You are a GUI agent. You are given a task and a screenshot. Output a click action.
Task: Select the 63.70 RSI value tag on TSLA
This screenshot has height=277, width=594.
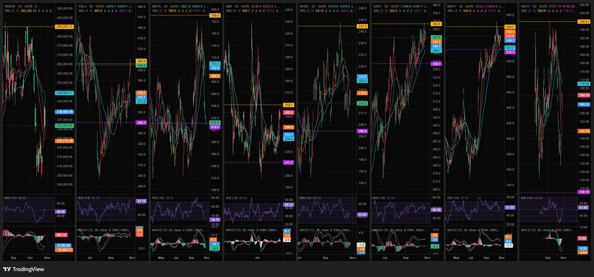click(x=141, y=201)
